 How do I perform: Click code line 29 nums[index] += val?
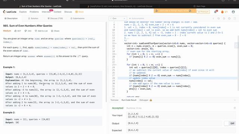click(141, 81)
